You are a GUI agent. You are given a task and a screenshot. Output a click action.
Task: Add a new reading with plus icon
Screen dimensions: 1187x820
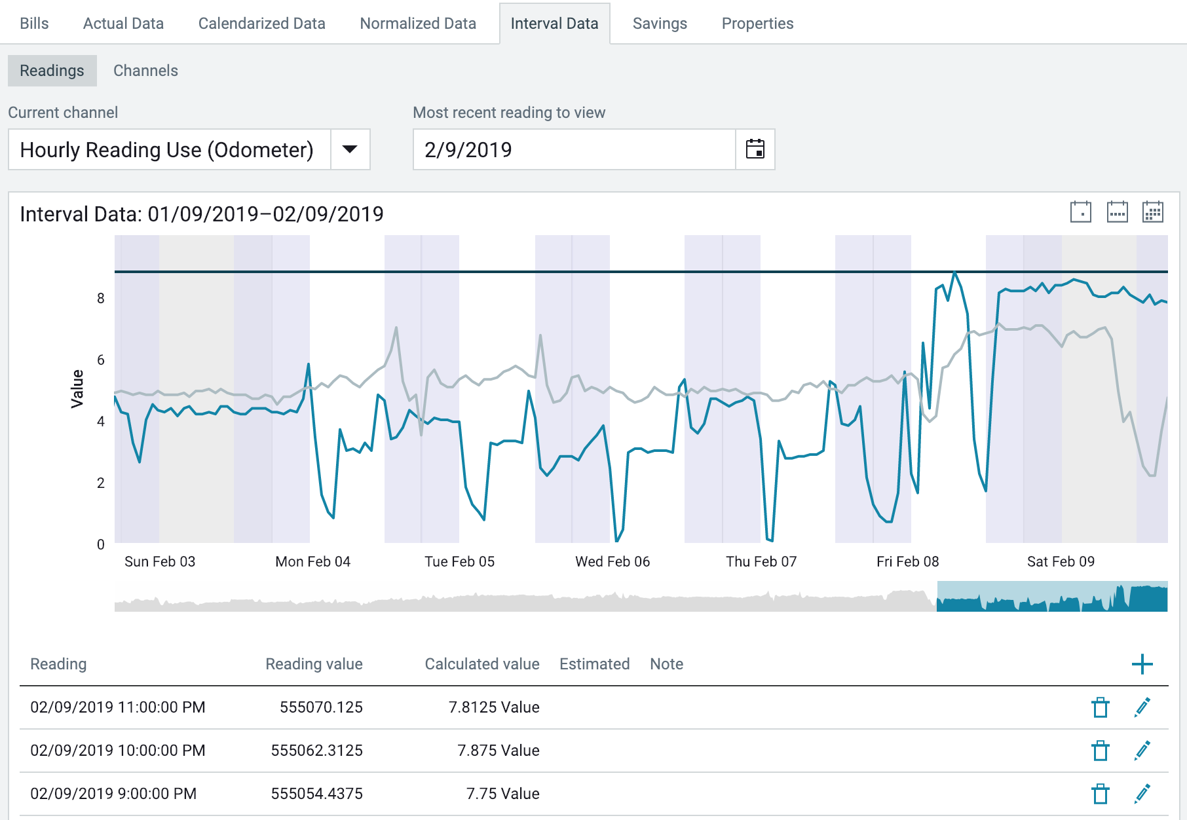1142,664
